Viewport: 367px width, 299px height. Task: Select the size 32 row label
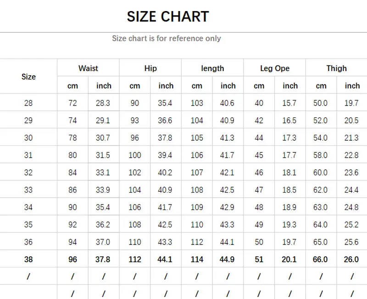click(28, 173)
